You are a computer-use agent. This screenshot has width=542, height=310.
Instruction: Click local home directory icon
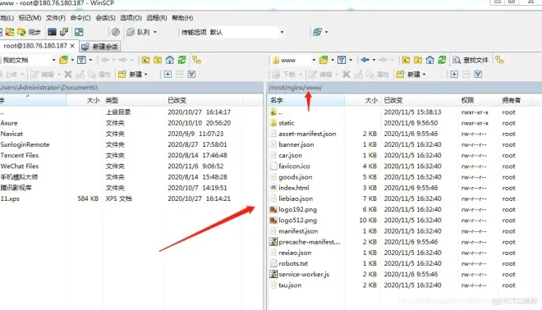point(170,60)
